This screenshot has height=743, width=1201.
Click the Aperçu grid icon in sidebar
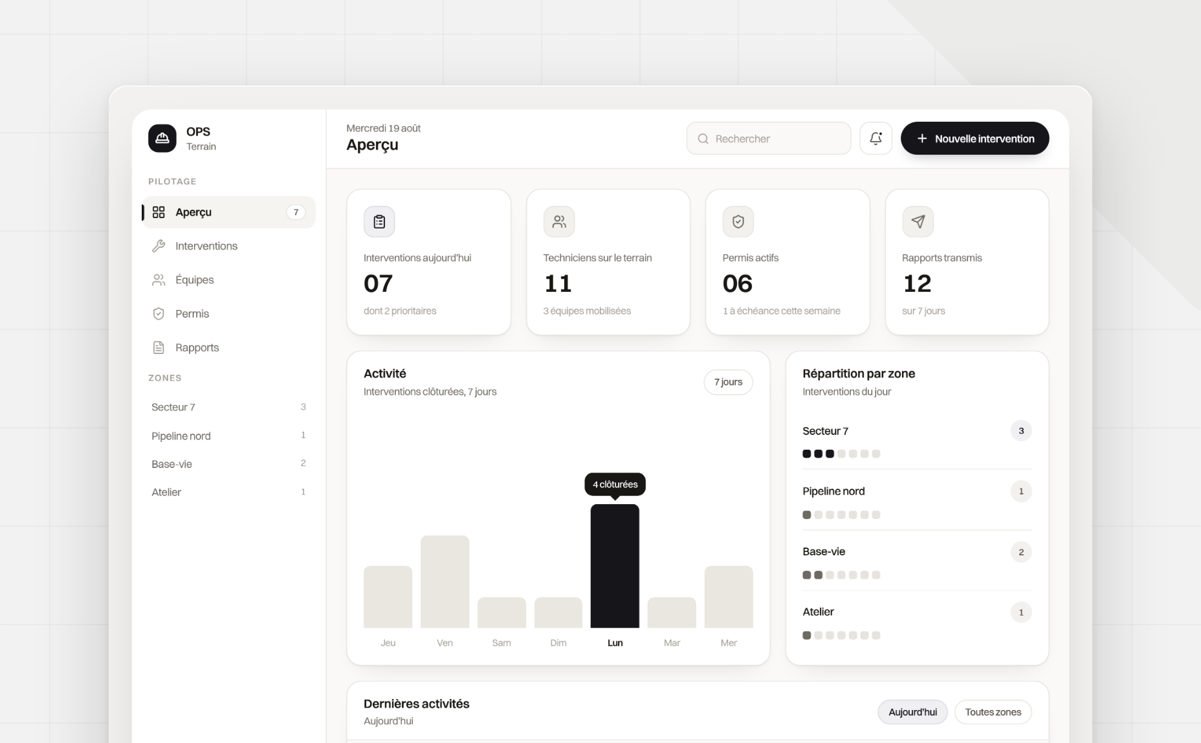(x=159, y=212)
